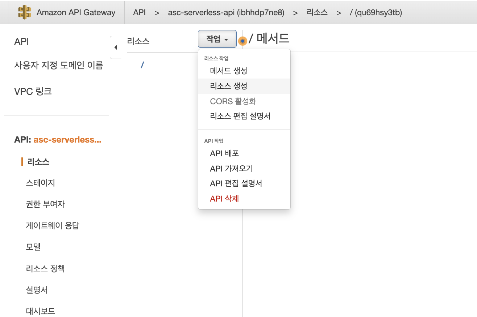477x317 pixels.
Task: Open VPC 링크 in sidebar
Action: [x=33, y=91]
